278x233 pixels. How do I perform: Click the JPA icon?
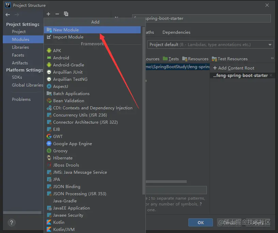coord(49,179)
